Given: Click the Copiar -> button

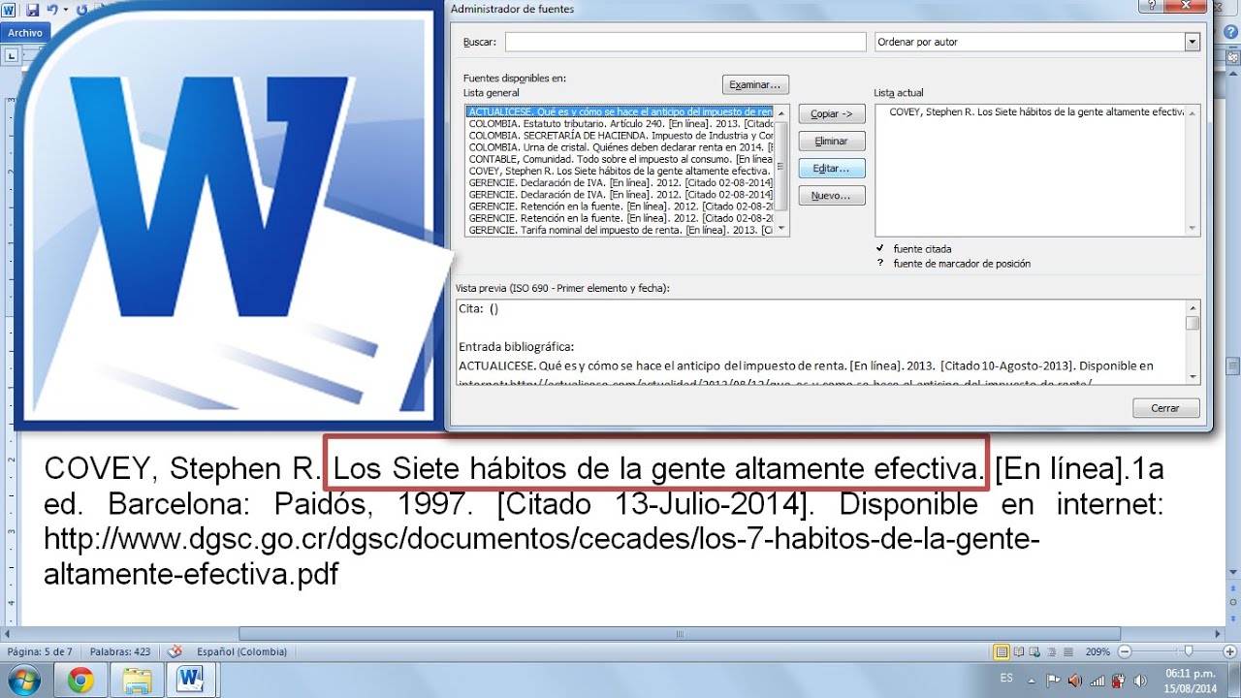Looking at the screenshot, I should coord(832,113).
